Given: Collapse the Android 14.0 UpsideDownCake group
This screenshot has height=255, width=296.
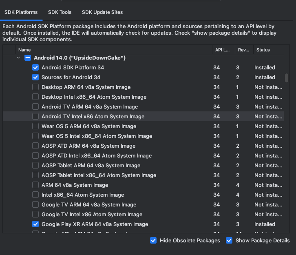Looking at the screenshot, I should 18,58.
